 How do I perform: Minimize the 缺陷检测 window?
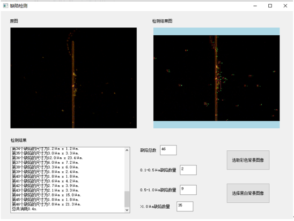pos(255,6)
